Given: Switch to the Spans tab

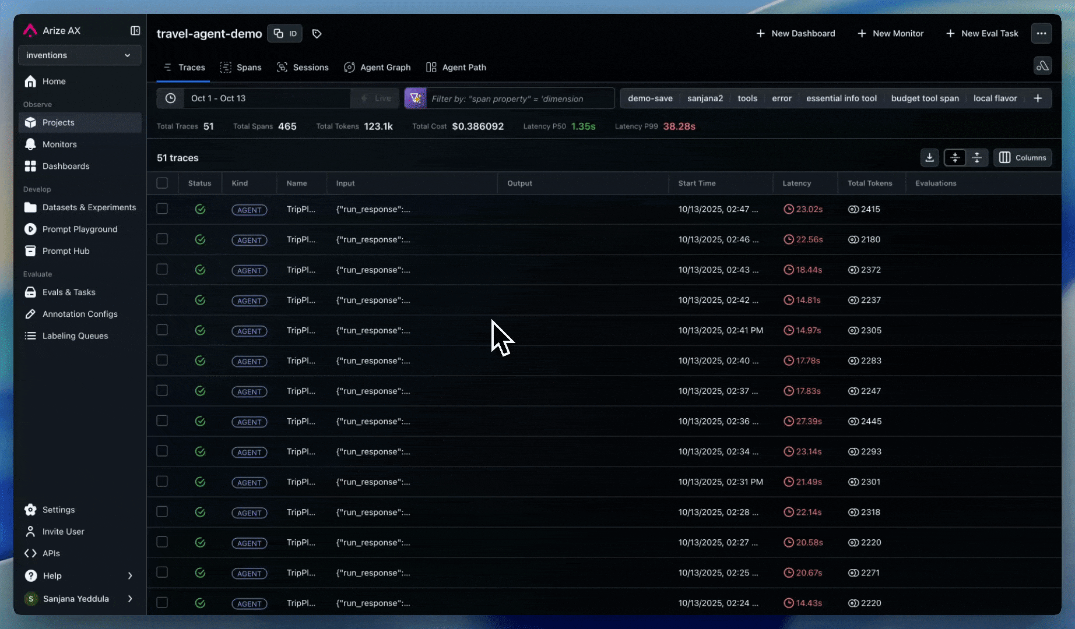Looking at the screenshot, I should click(241, 68).
